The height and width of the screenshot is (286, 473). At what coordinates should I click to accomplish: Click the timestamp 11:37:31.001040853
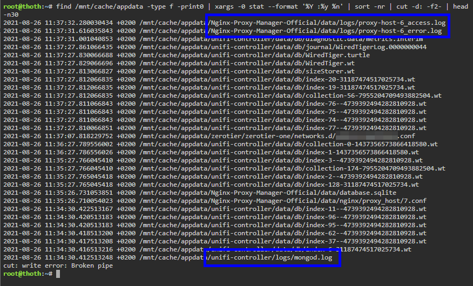pos(79,39)
